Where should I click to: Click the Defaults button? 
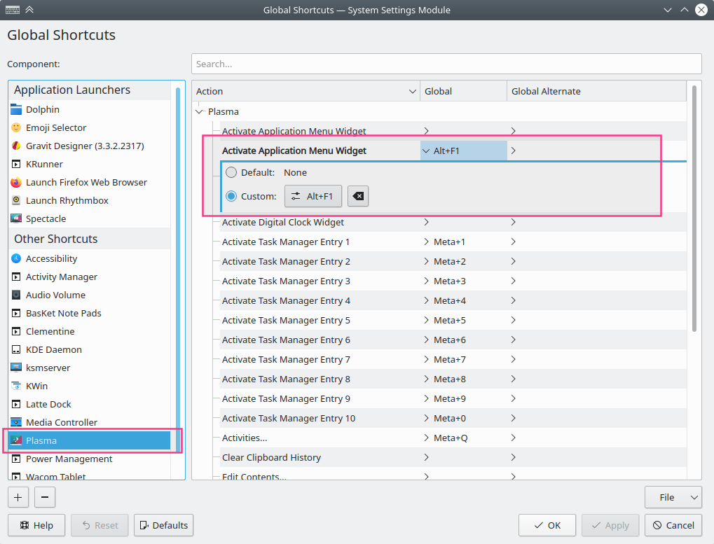(x=163, y=525)
